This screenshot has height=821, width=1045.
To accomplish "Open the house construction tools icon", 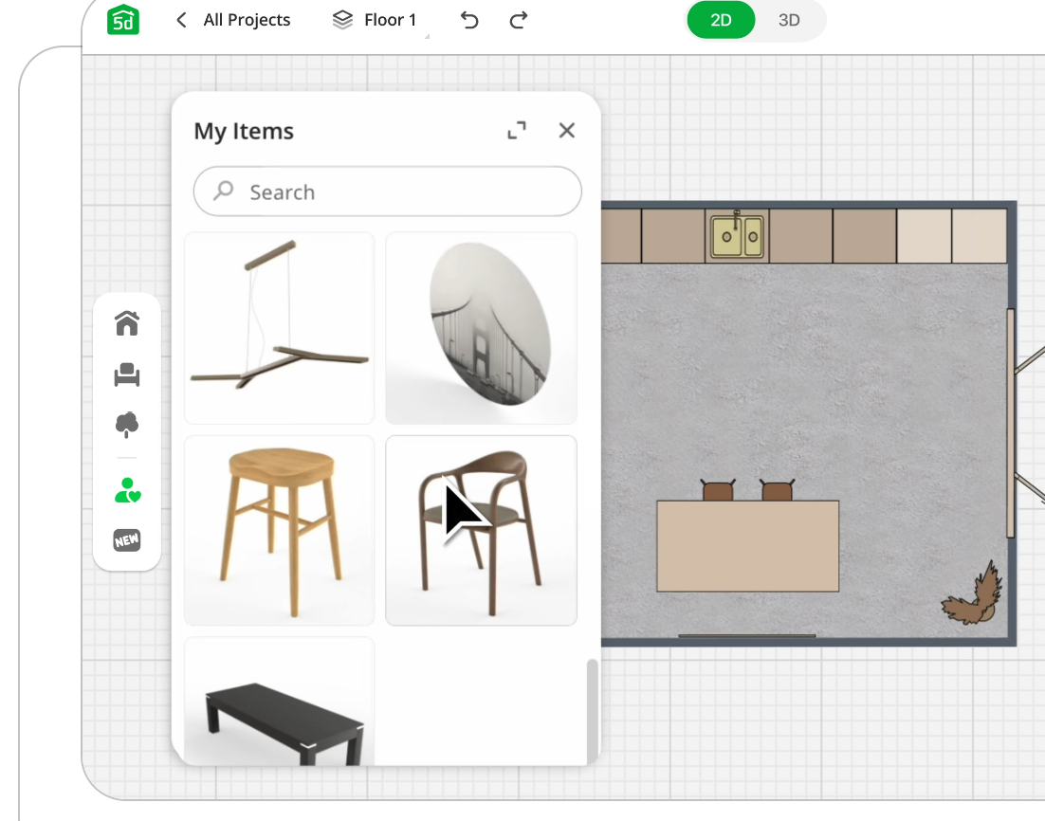I will coord(127,323).
